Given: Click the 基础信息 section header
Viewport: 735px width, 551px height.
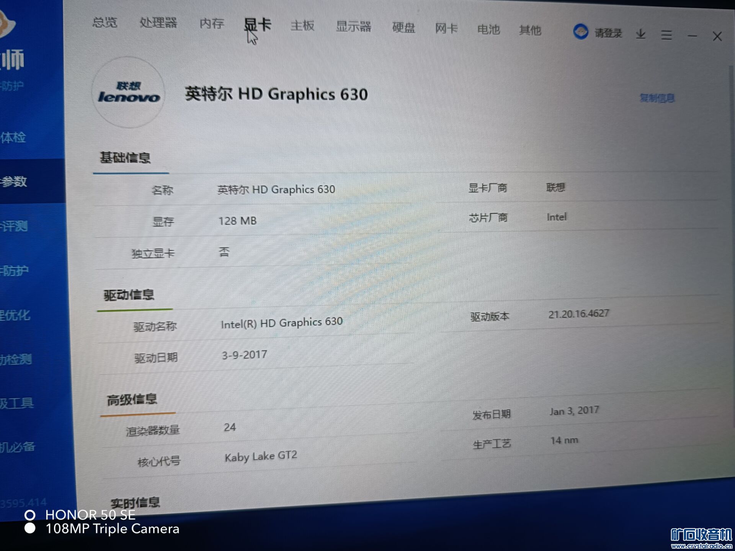Looking at the screenshot, I should point(125,157).
